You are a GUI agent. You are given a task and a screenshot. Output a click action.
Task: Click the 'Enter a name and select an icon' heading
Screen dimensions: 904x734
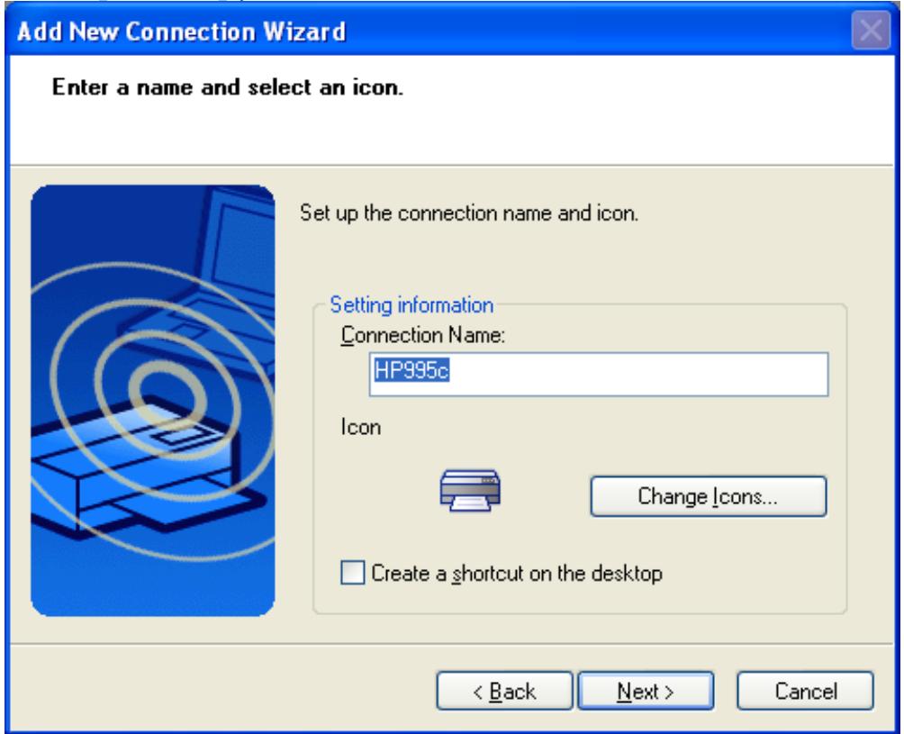pyautogui.click(x=226, y=90)
